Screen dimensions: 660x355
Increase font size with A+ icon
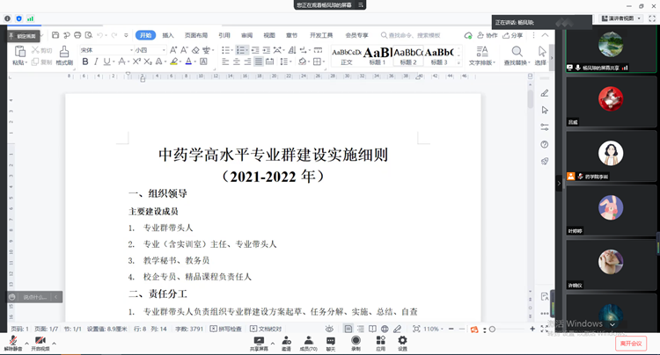tap(173, 50)
